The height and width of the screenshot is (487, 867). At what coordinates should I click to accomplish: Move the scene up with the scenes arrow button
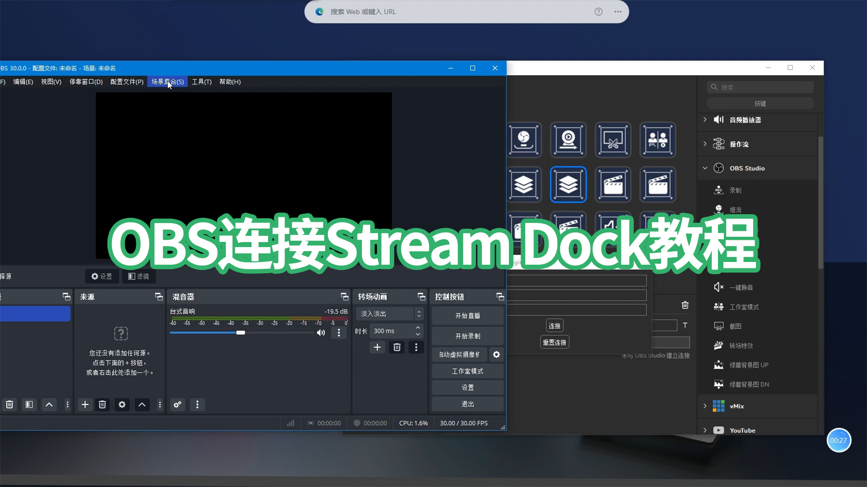click(x=49, y=404)
